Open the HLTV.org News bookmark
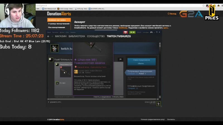This screenshot has height=125, width=223. pyautogui.click(x=81, y=9)
